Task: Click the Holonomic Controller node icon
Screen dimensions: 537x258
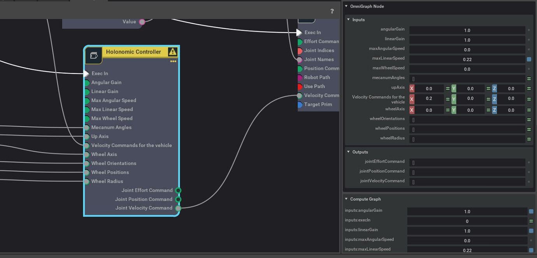Action: [93, 55]
